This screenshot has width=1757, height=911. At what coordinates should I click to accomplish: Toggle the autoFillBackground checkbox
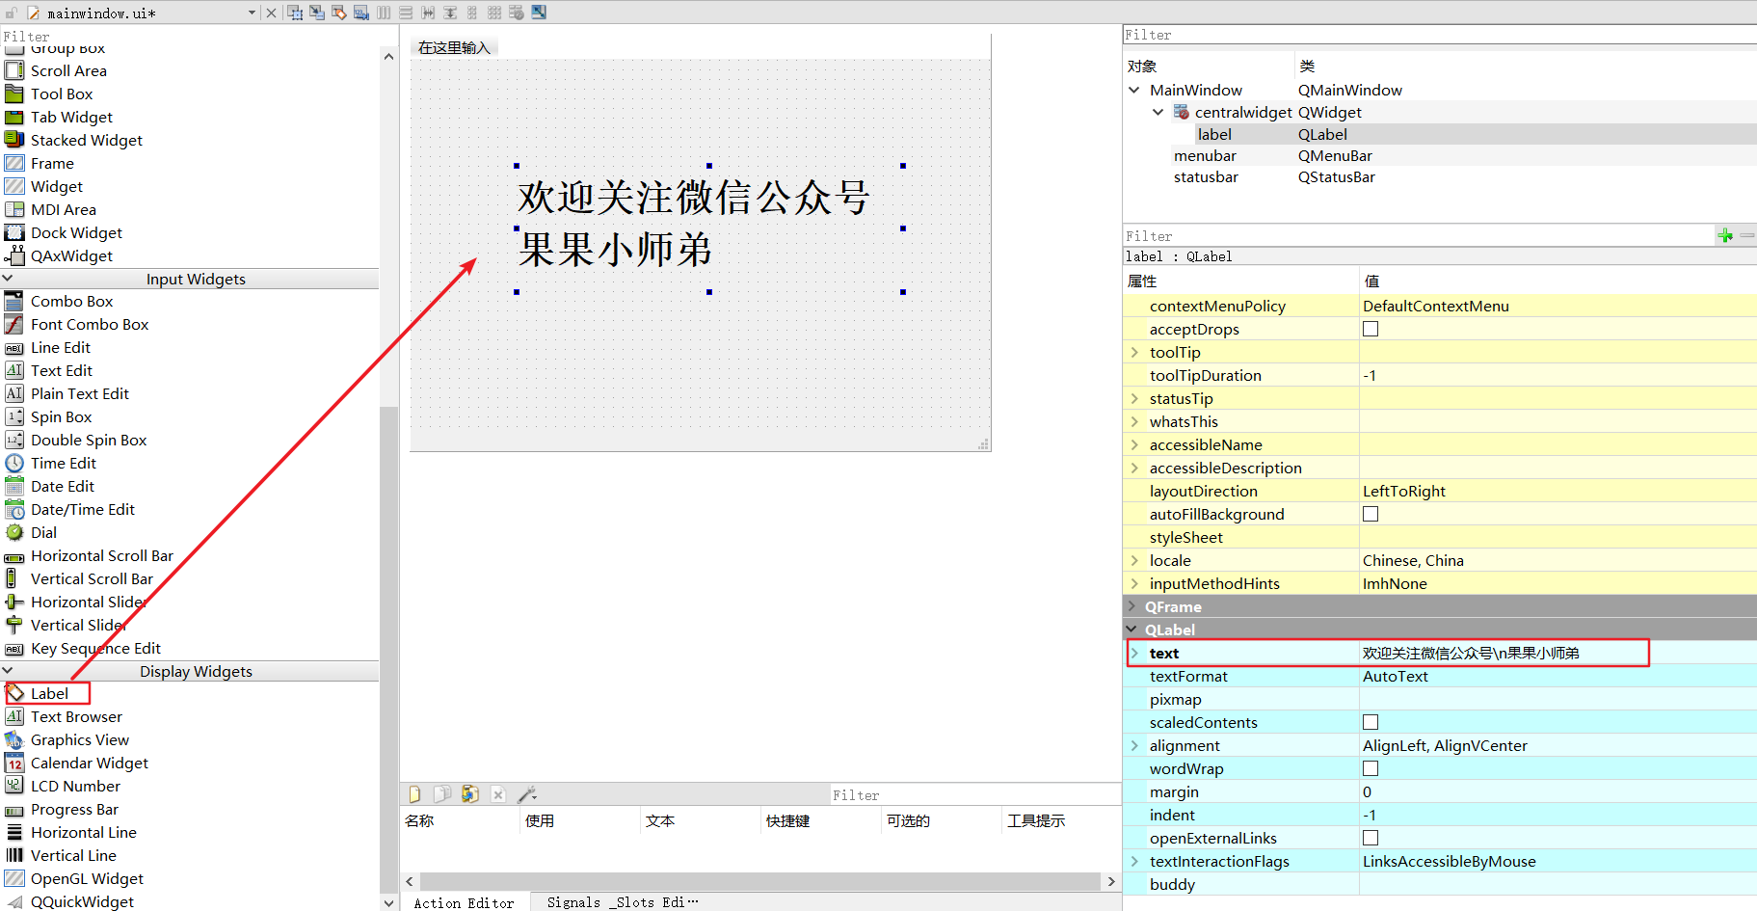pos(1371,514)
